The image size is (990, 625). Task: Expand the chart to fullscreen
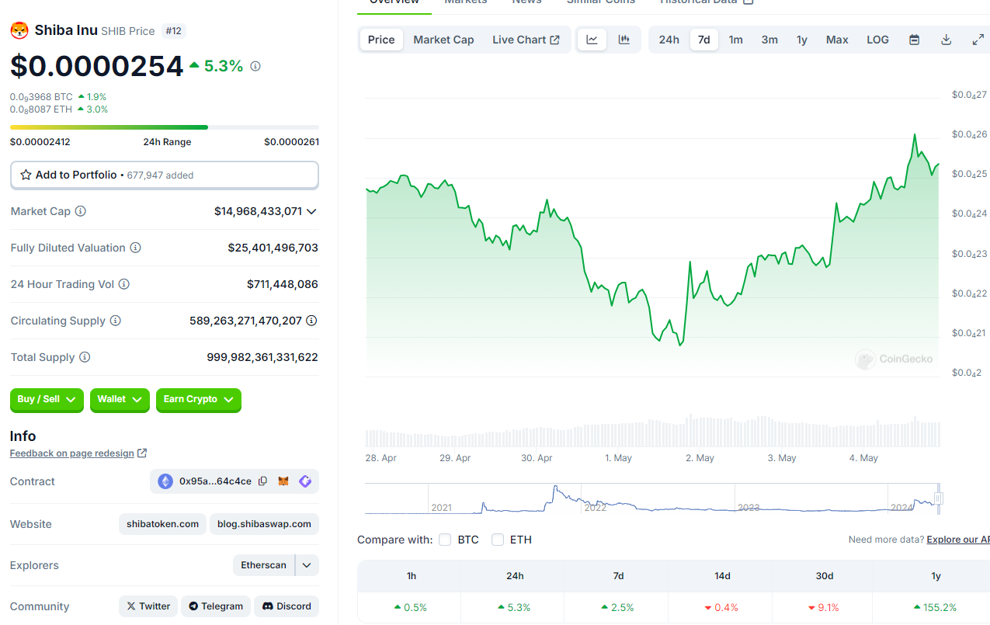click(x=978, y=40)
